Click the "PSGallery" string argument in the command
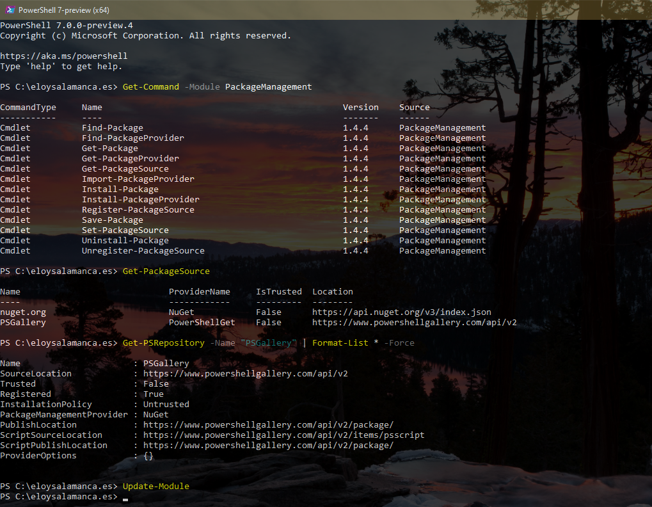This screenshot has width=652, height=507. [x=268, y=343]
